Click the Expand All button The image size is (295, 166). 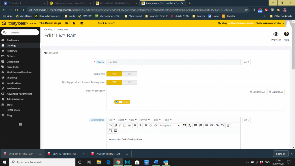tap(276, 92)
